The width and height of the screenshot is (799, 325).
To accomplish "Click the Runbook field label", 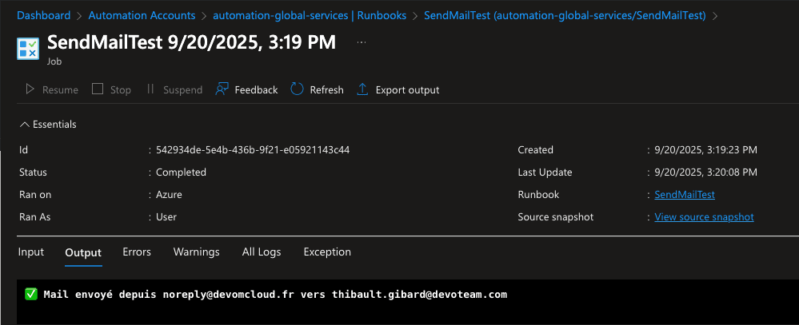I will click(x=538, y=195).
